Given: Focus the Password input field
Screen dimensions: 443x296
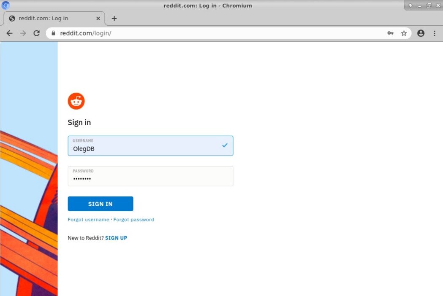Looking at the screenshot, I should (x=150, y=176).
